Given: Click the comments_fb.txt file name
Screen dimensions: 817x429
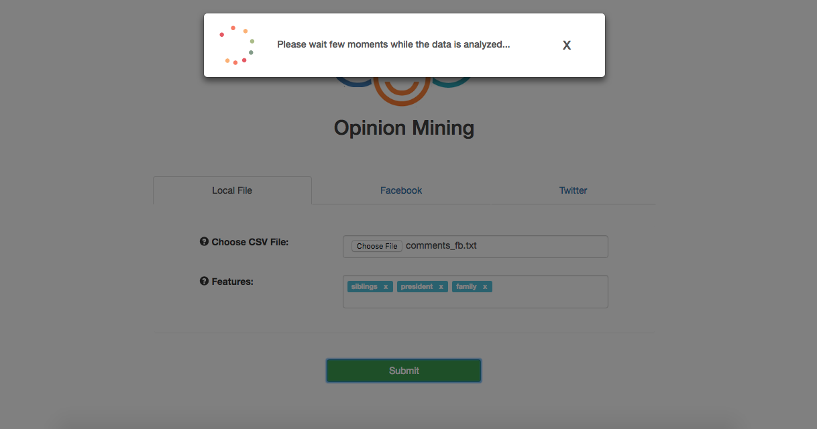Looking at the screenshot, I should point(441,246).
